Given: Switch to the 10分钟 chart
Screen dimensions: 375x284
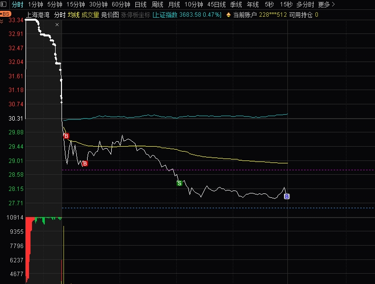Looking at the screenshot, I should pos(194,4).
